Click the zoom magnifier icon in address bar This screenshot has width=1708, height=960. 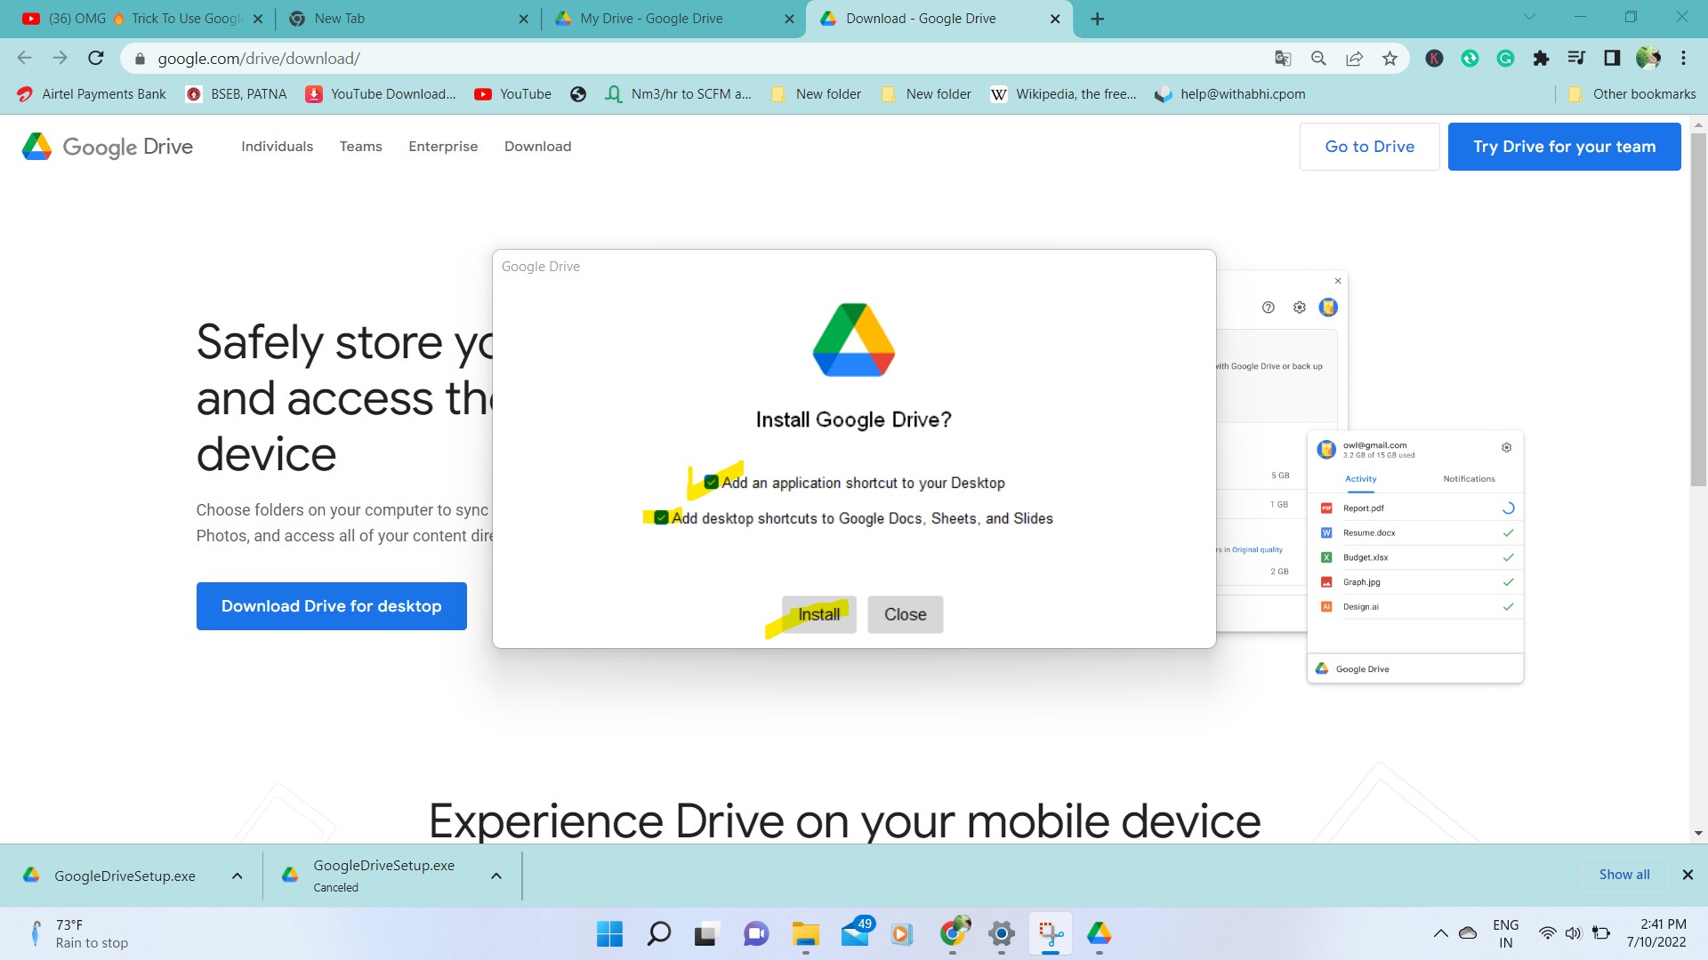pos(1318,59)
